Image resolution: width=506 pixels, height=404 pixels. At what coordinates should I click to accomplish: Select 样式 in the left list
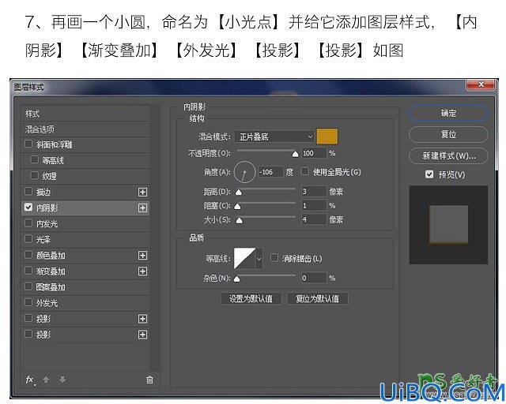click(85, 114)
